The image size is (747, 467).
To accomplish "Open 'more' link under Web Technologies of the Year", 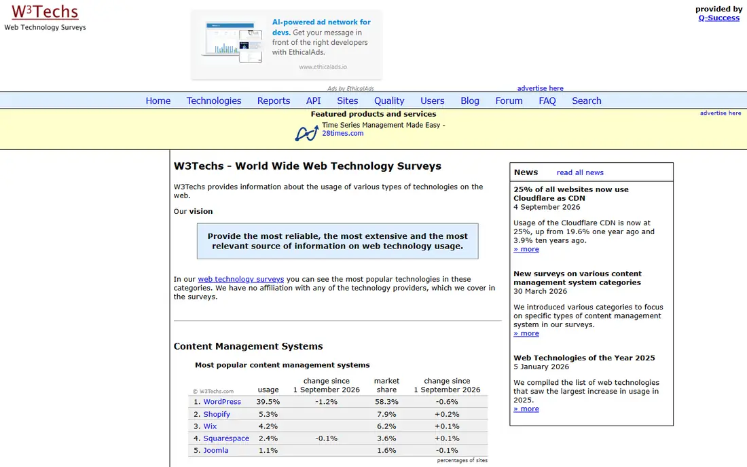I will click(526, 409).
